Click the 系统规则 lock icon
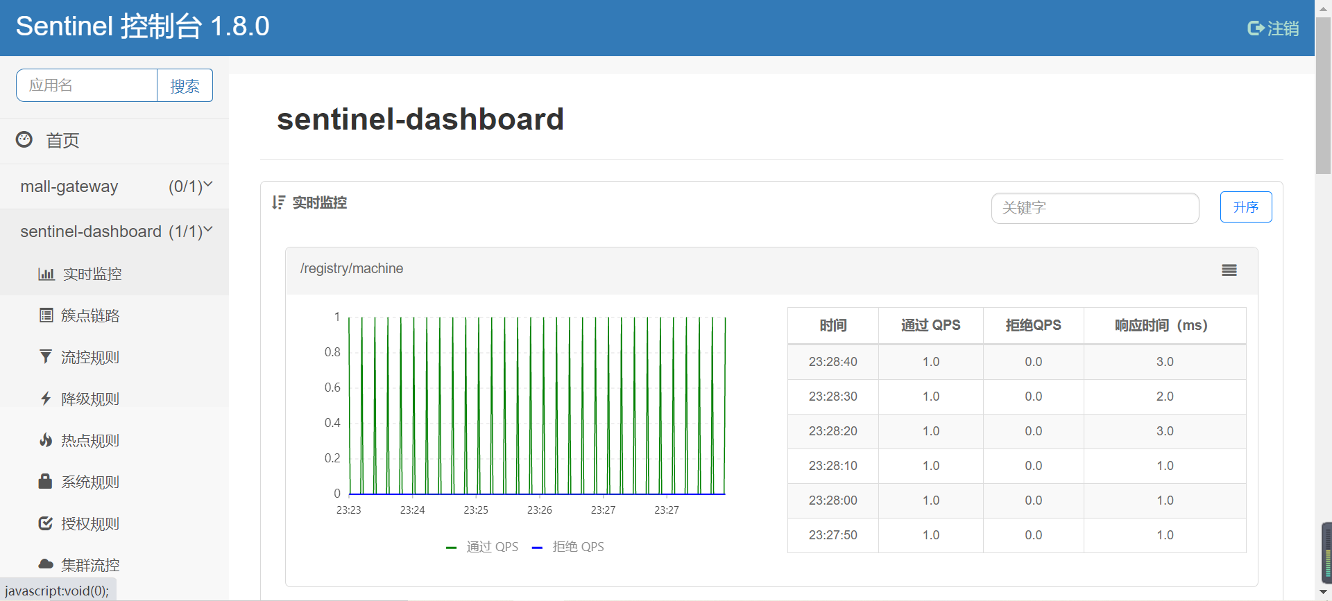The height and width of the screenshot is (601, 1332). (45, 481)
